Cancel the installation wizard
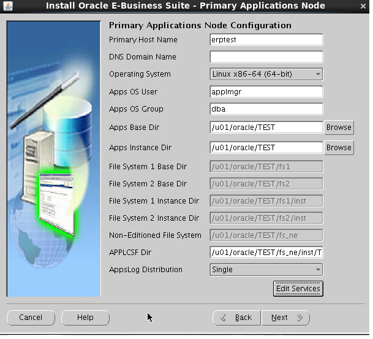 click(x=31, y=318)
